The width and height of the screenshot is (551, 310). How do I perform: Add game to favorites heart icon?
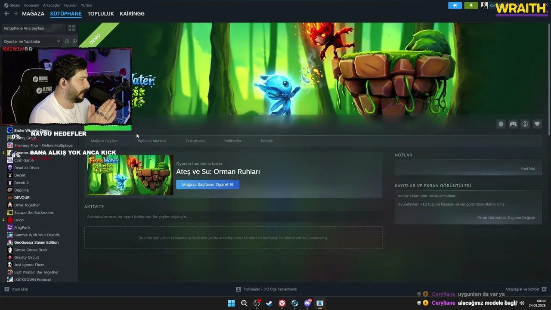click(x=537, y=124)
